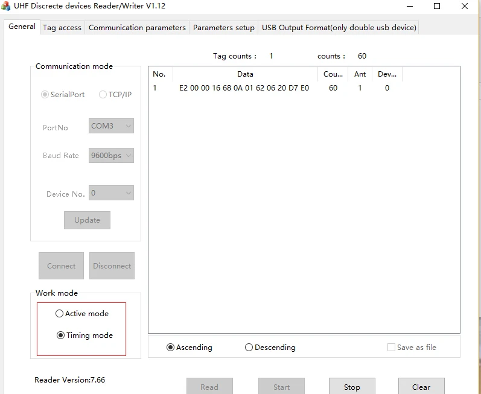Screen dimensions: 481x394
Task: Minimize the UHF Reader/Writer window
Action: point(410,6)
